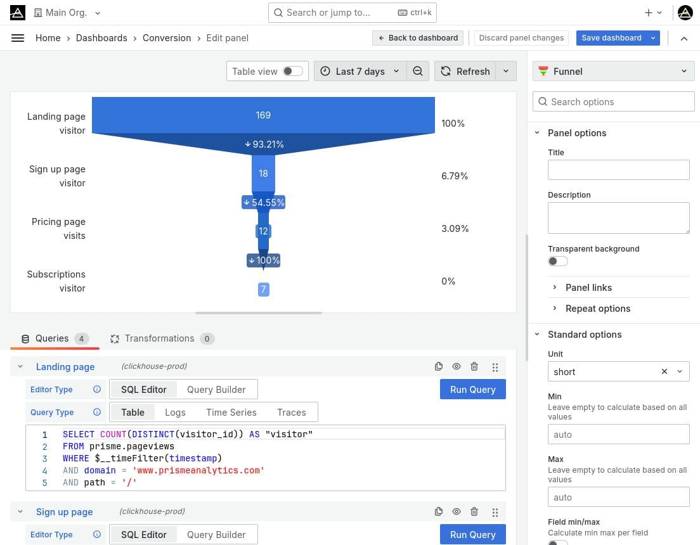Switch to the Transformations tab

click(159, 338)
